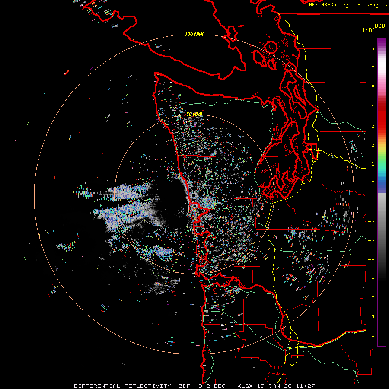Click the -1 value on color scale

(x=371, y=202)
